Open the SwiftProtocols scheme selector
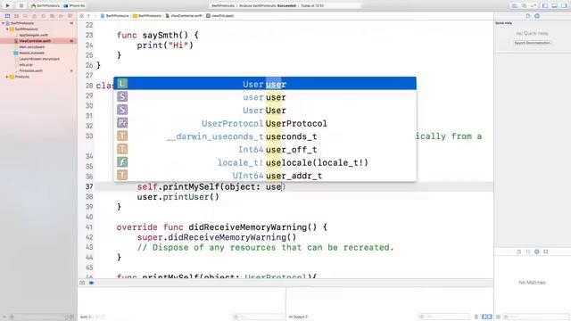 45,6
